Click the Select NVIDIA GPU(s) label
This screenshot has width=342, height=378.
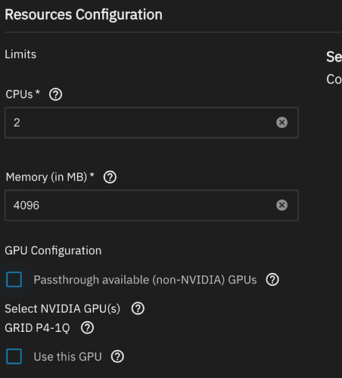click(x=63, y=308)
